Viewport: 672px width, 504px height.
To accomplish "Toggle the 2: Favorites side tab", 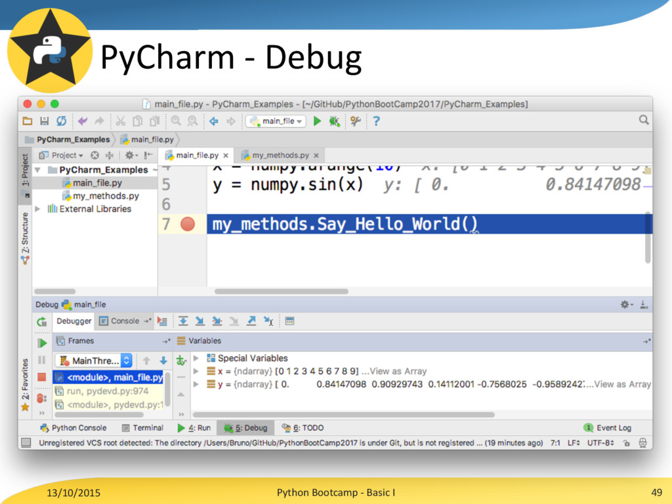I will coord(26,385).
